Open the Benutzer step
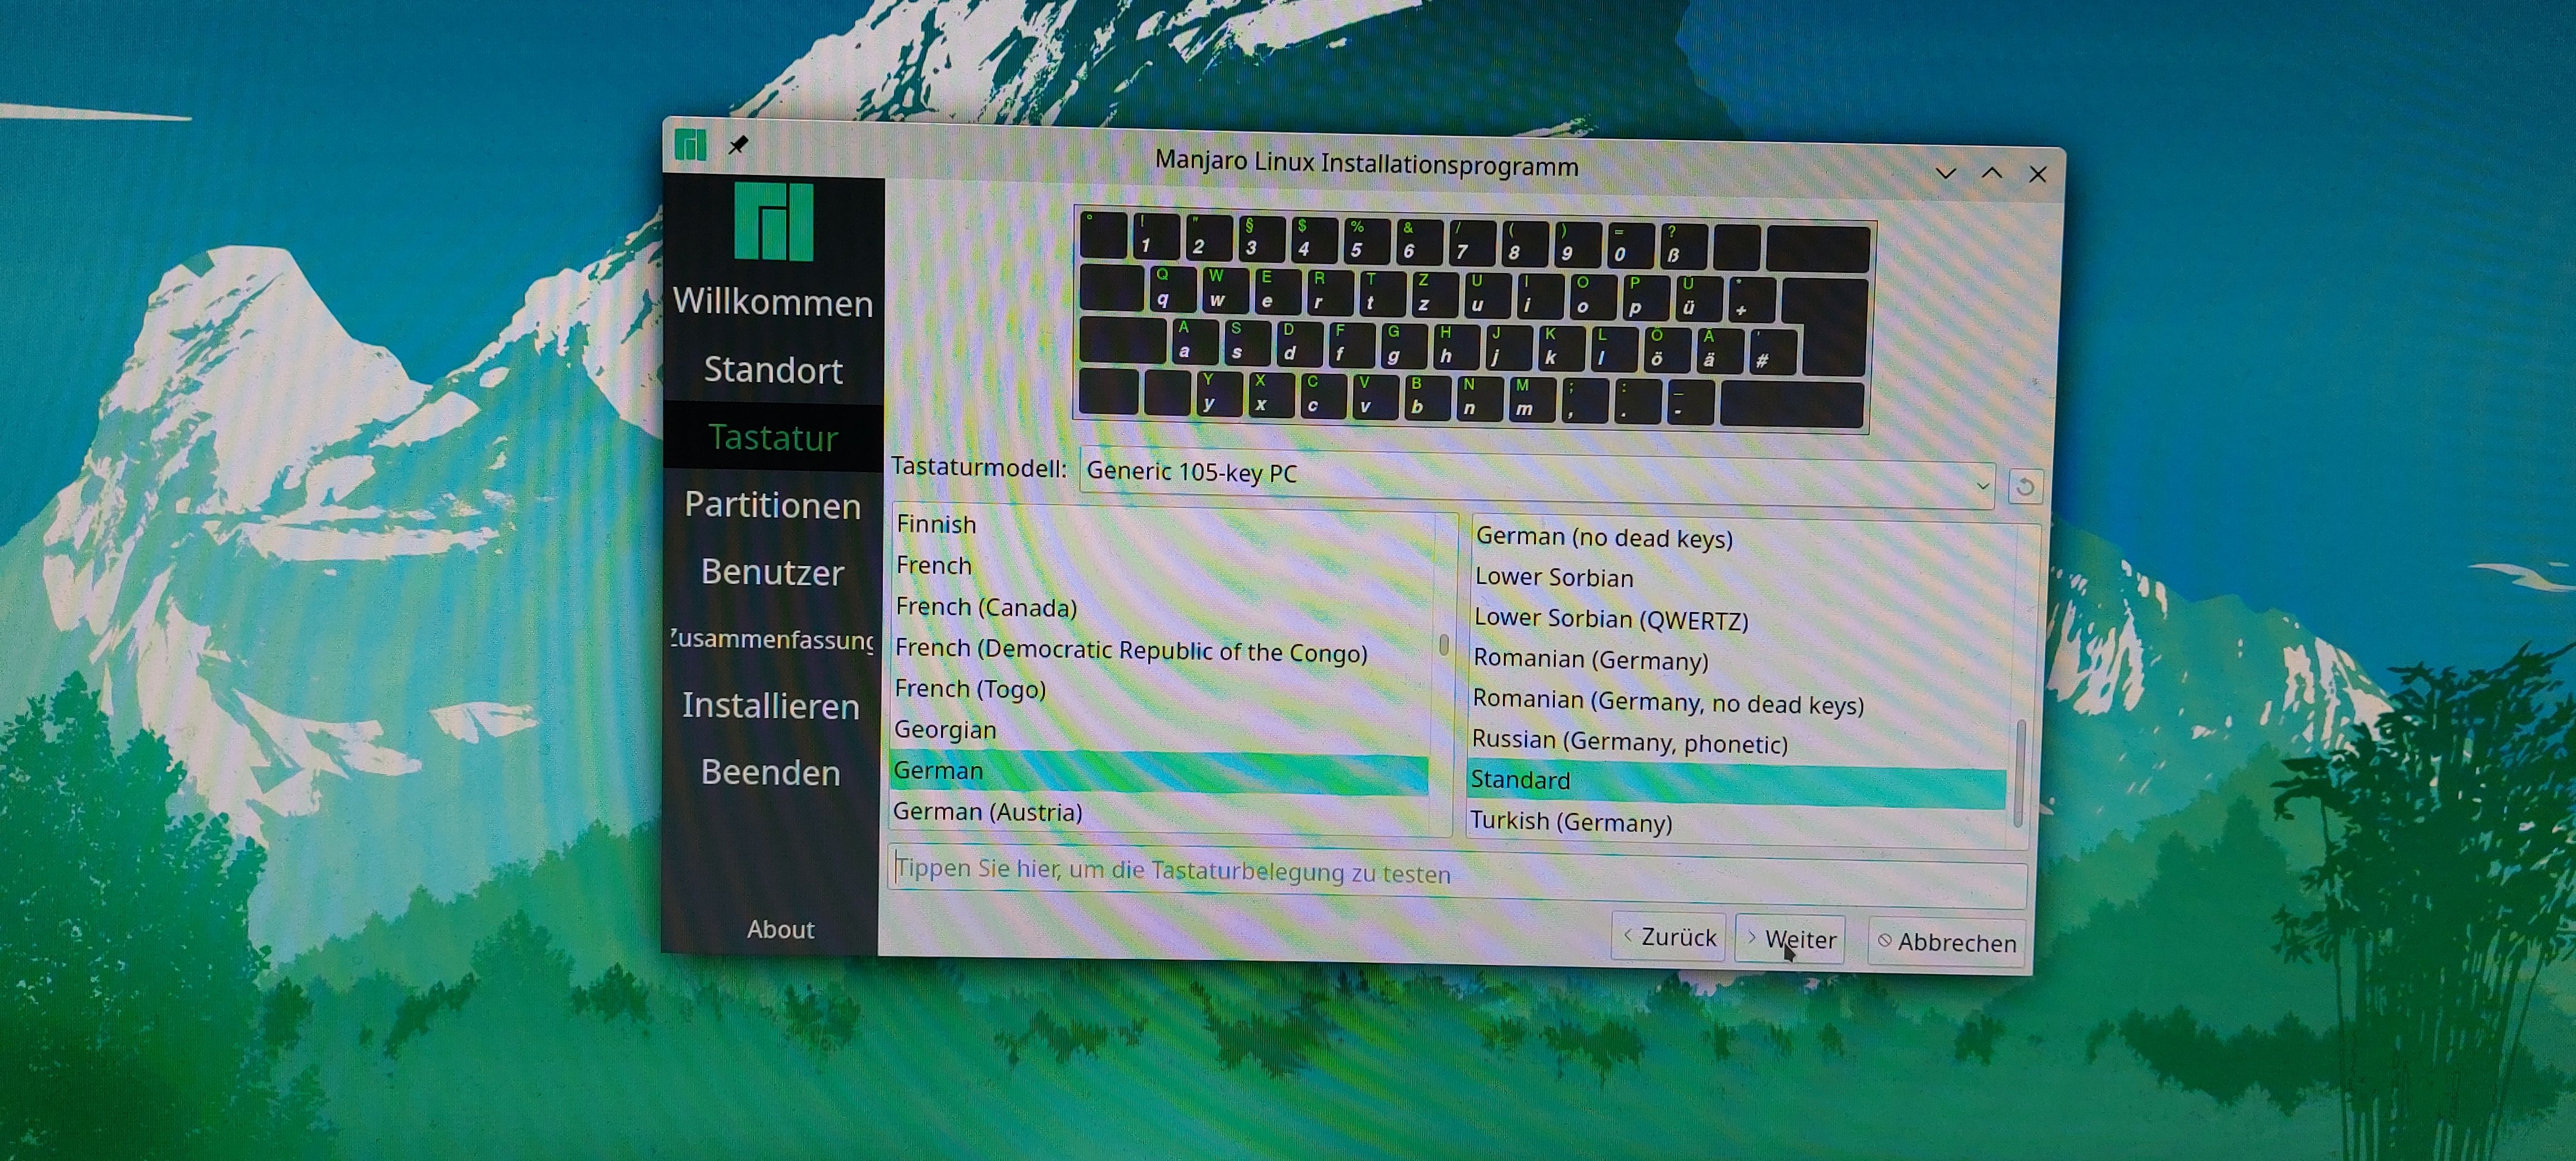2576x1161 pixels. 772,572
